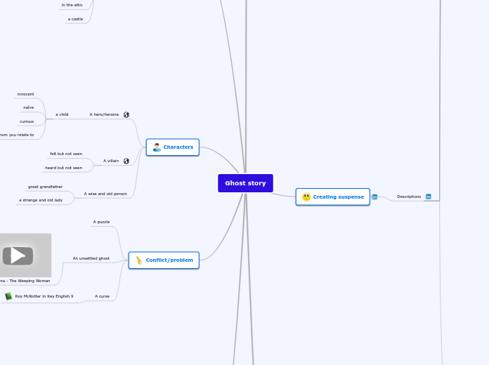This screenshot has height=365, width=489.
Task: Play the Weeping Woman video thumbnail
Action: tap(18, 255)
